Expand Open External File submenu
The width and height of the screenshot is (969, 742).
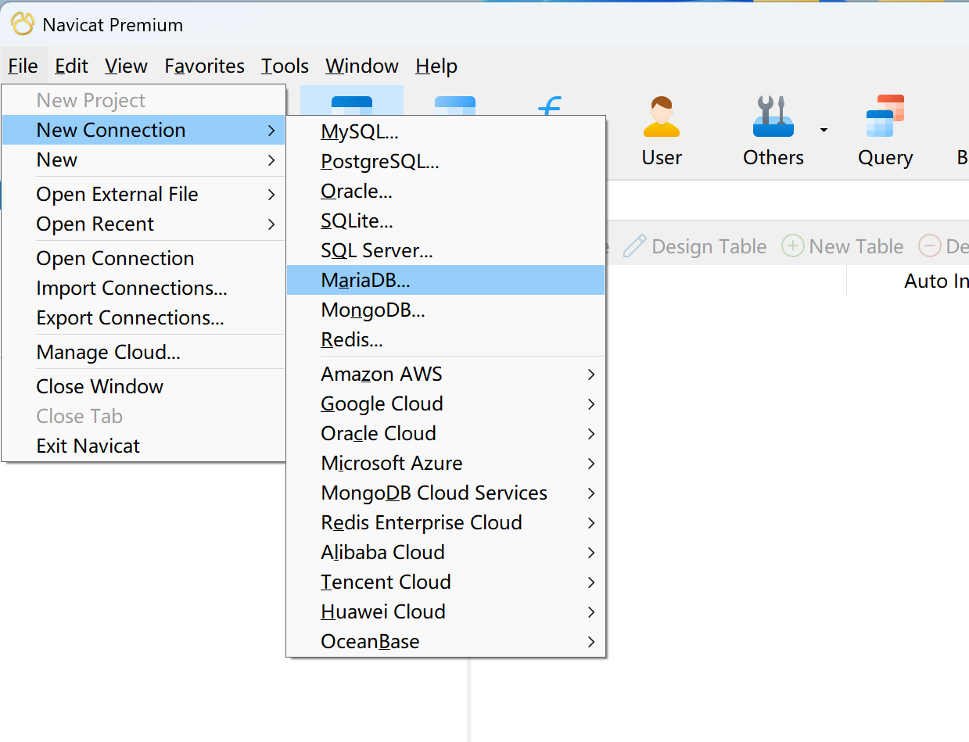click(144, 194)
